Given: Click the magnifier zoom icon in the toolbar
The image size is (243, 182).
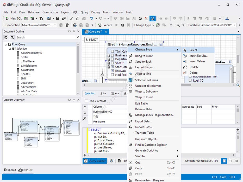Looking at the screenshot, I should coord(178,25).
